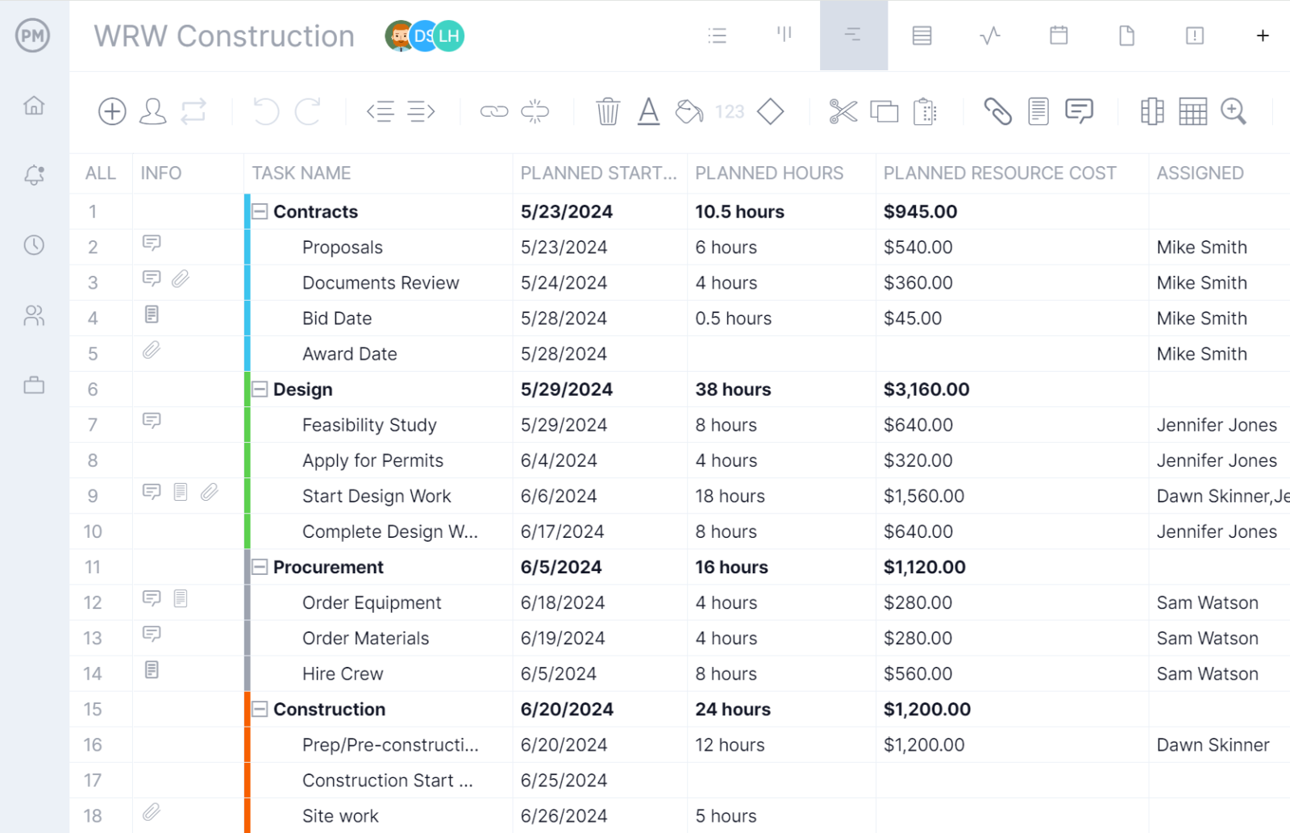Viewport: 1290px width, 833px height.
Task: Open notifications bell in sidebar
Action: click(34, 175)
